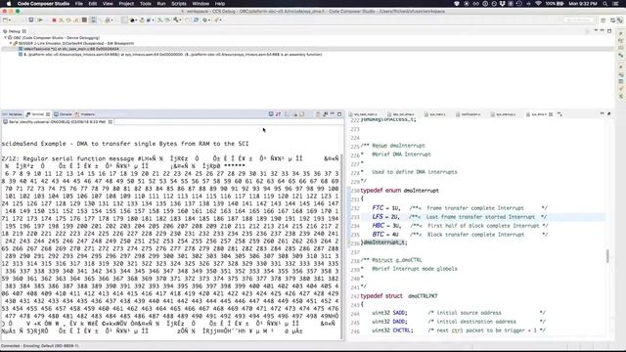Click the Step Return toolbar icon

pos(76,20)
